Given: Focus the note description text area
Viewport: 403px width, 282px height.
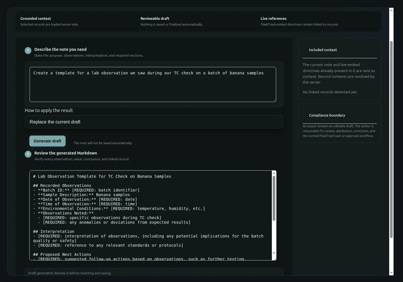Looking at the screenshot, I should pos(153,84).
